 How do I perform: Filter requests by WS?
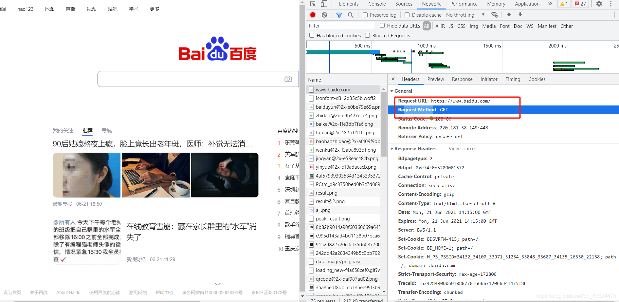[x=530, y=26]
